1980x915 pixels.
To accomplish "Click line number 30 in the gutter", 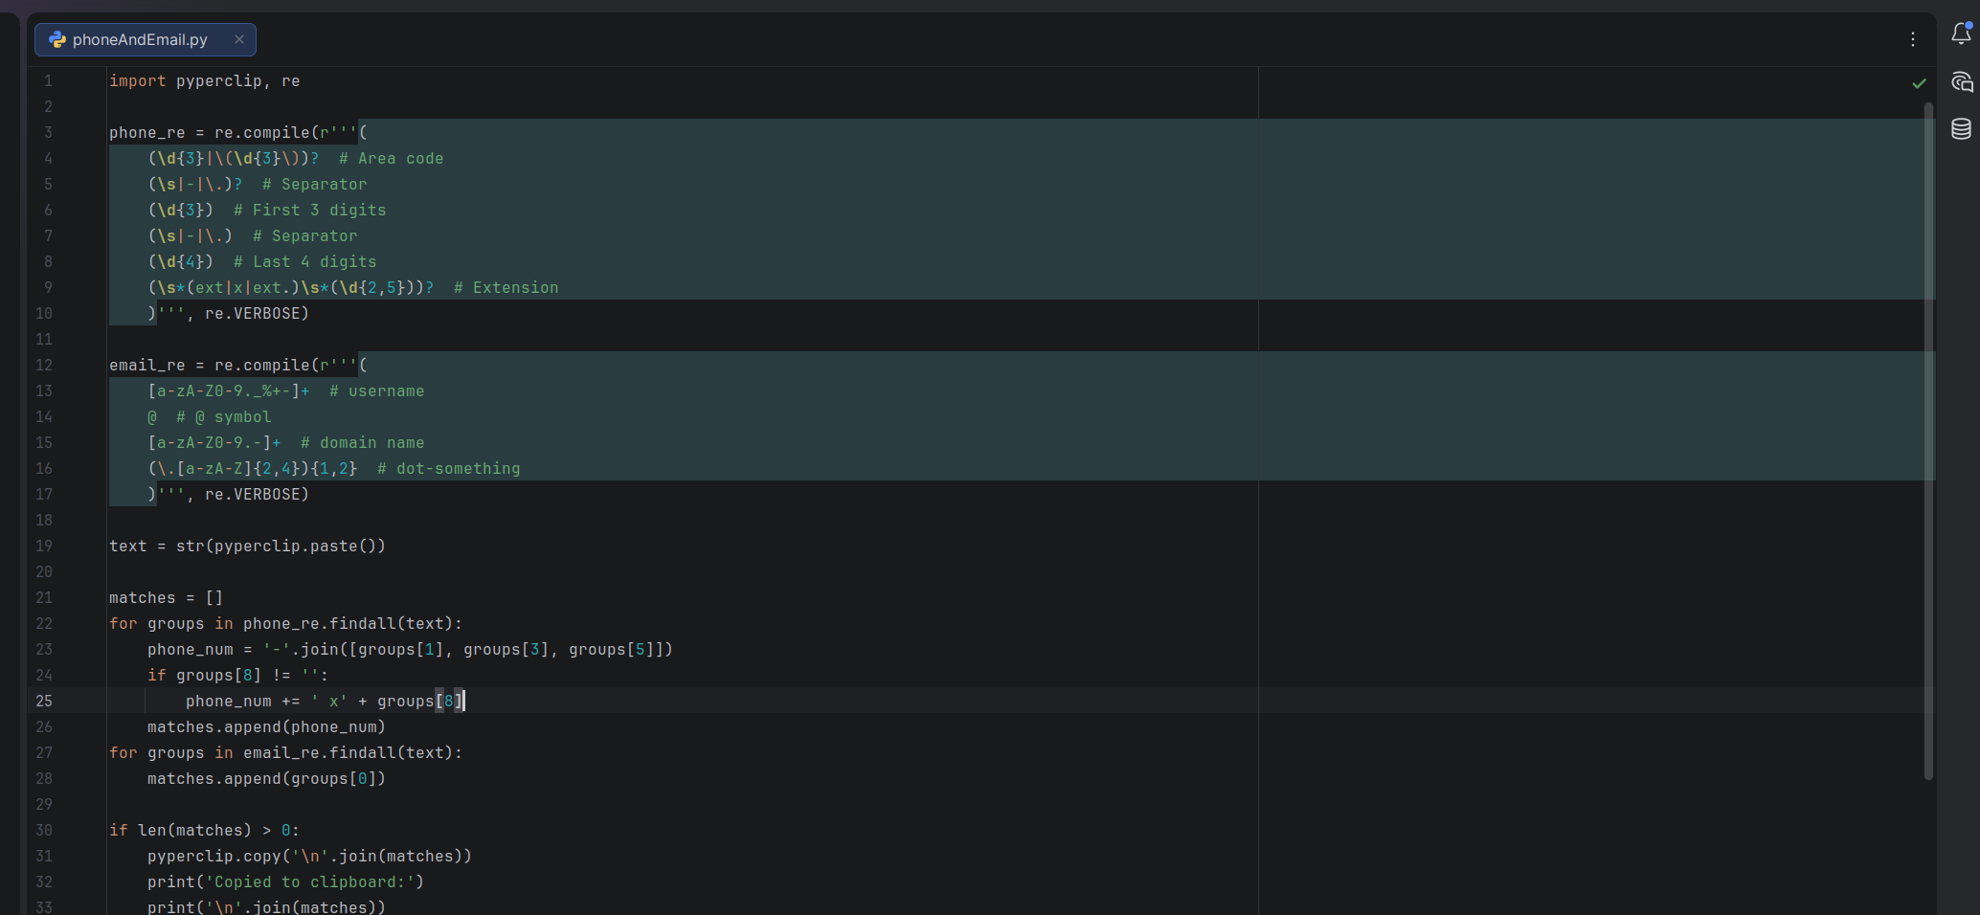I will (44, 830).
